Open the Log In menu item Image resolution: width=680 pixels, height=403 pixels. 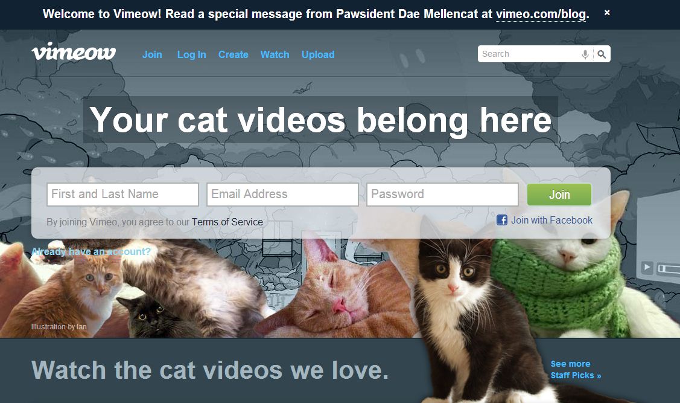click(191, 55)
